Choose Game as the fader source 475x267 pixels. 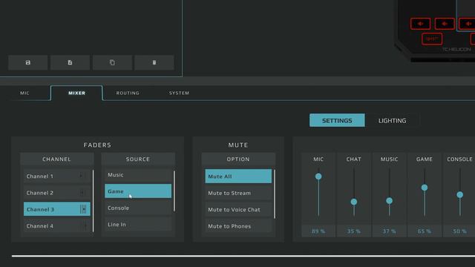pos(138,191)
